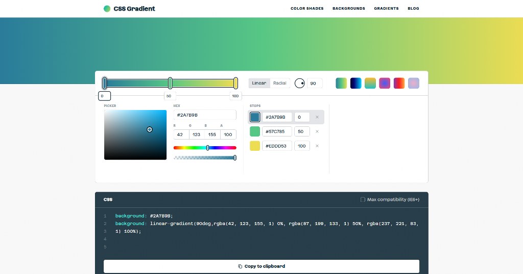Copy the CSS to clipboard

tap(261, 266)
